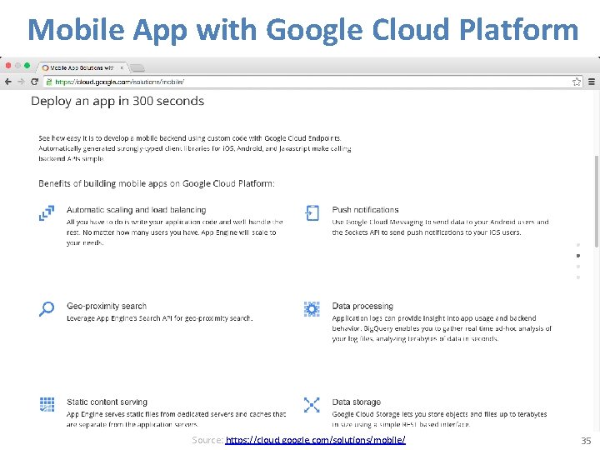Image resolution: width=600 pixels, height=450 pixels.
Task: Click the green maximize window button
Action: click(27, 66)
